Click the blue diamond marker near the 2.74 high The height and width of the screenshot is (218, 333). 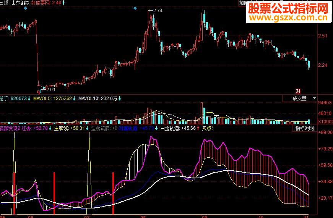[135, 8]
